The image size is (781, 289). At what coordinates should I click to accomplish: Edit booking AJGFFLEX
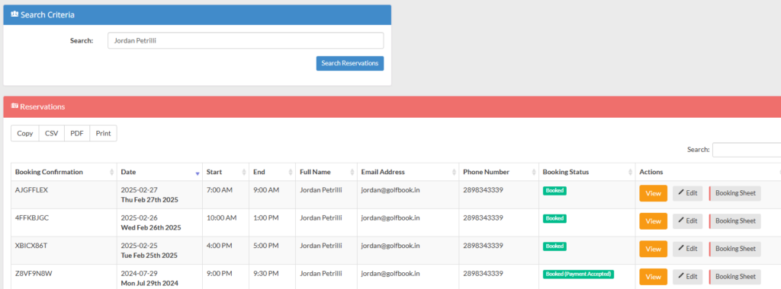(x=687, y=193)
